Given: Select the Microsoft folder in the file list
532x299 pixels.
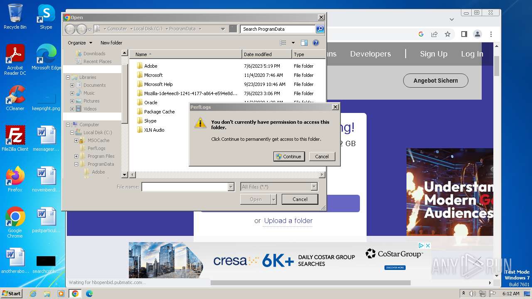Looking at the screenshot, I should (x=153, y=75).
